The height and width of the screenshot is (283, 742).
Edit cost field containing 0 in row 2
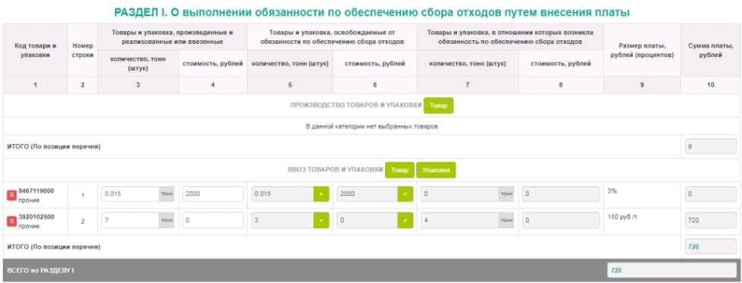[213, 220]
